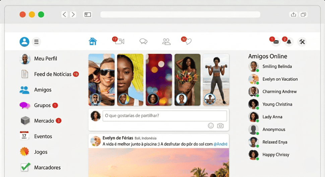Click the Meu Perfil profile photo
The image size is (325, 177).
(25, 59)
